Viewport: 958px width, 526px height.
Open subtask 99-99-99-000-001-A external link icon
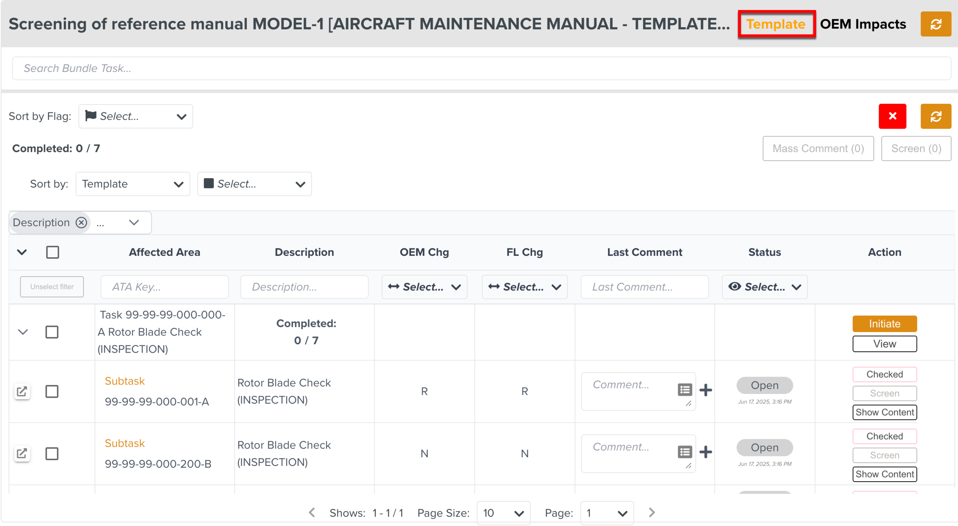(22, 391)
